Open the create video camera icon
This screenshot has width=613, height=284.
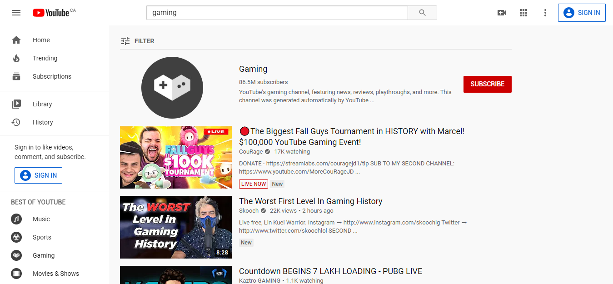[502, 13]
